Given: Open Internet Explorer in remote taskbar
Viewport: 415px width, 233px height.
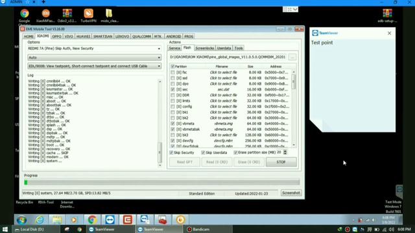Looking at the screenshot, I should tap(40, 220).
